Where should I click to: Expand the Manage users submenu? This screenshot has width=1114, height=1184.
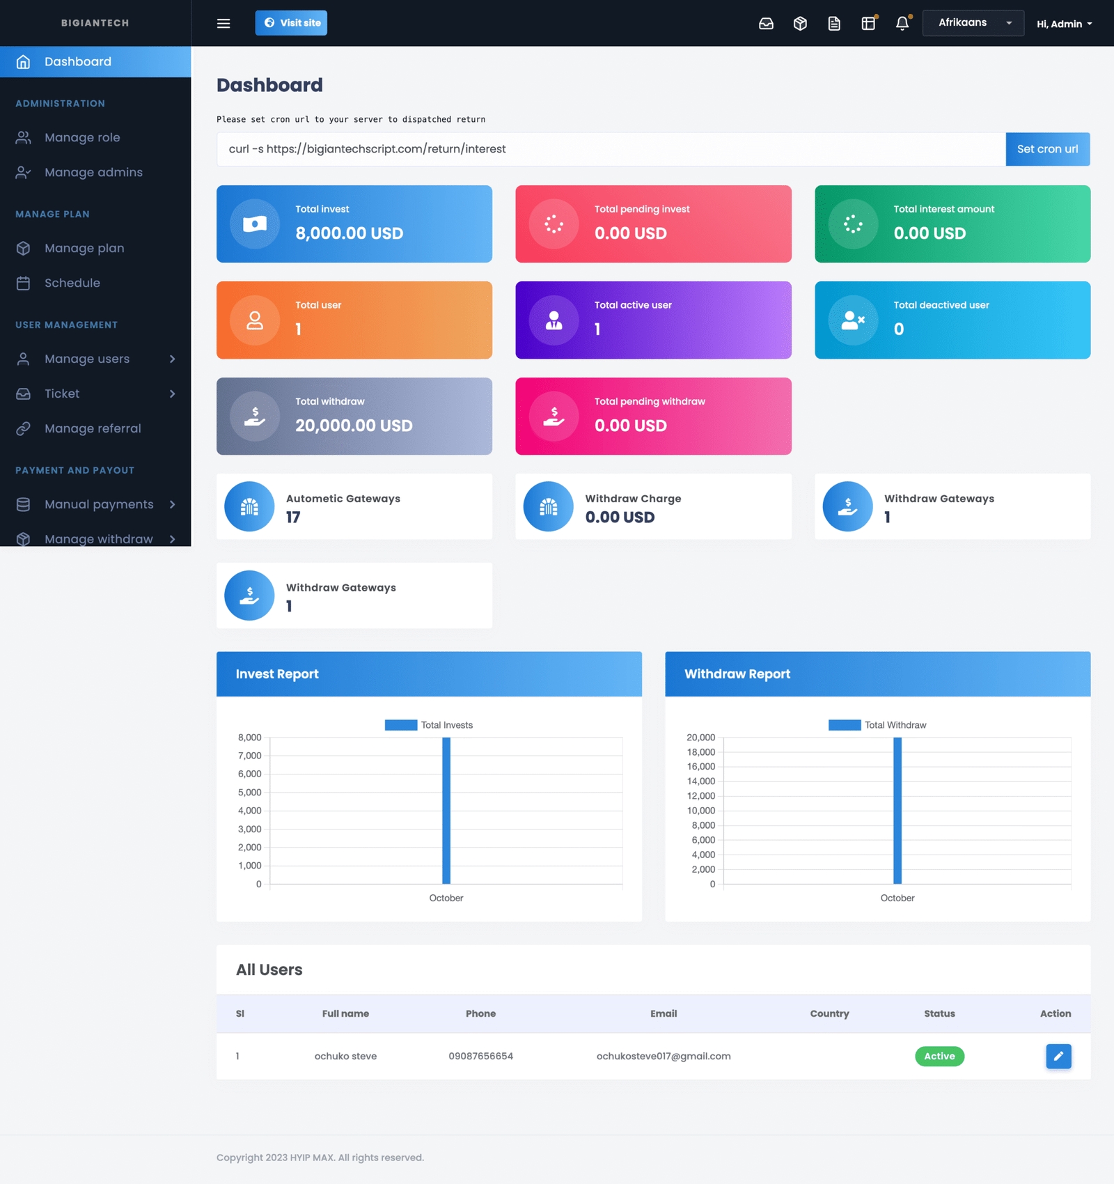point(95,359)
